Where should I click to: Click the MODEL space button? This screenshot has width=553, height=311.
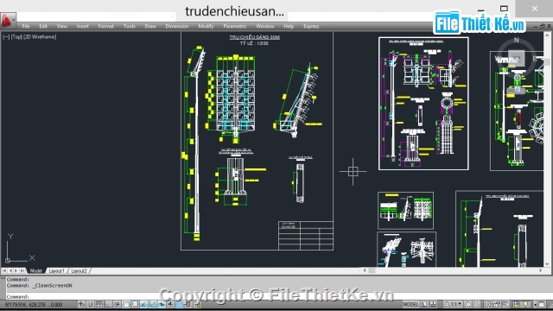pos(410,304)
